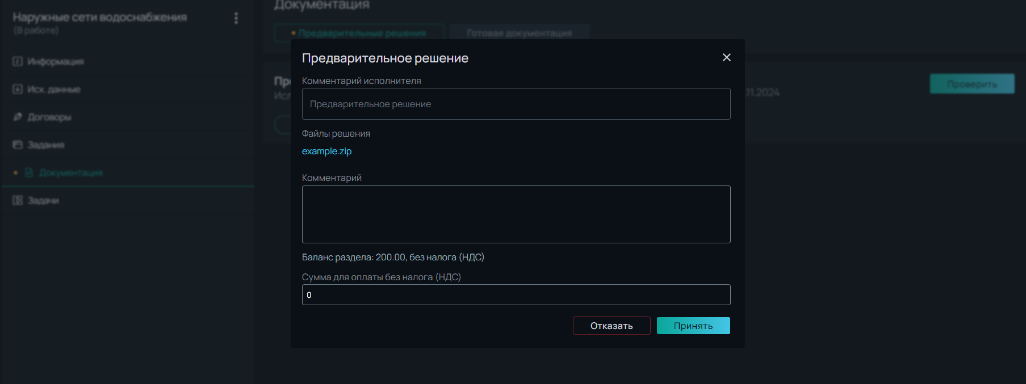Click the Документация file icon

click(29, 172)
